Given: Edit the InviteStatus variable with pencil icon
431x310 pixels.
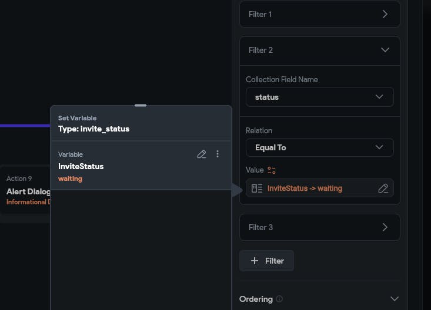Looking at the screenshot, I should [x=202, y=154].
